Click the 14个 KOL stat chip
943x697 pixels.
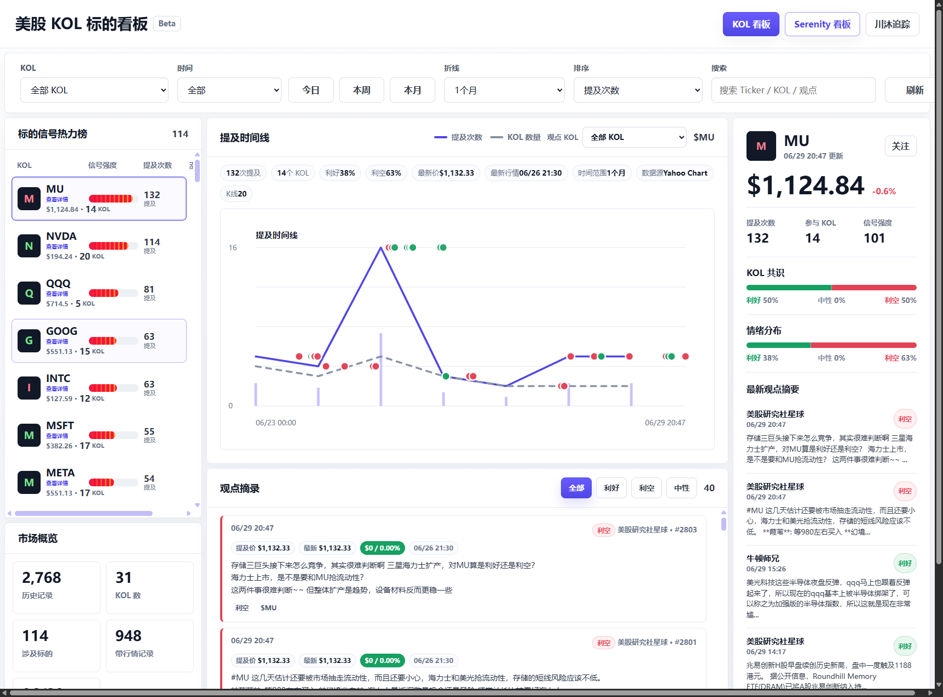coord(293,173)
